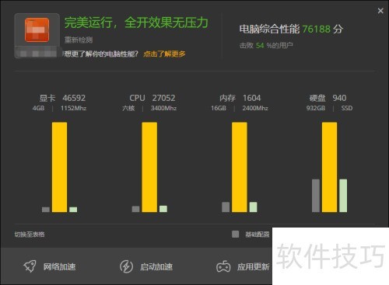This screenshot has height=285, width=389.
Task: Switch view via 切换至表格
Action: coord(30,235)
